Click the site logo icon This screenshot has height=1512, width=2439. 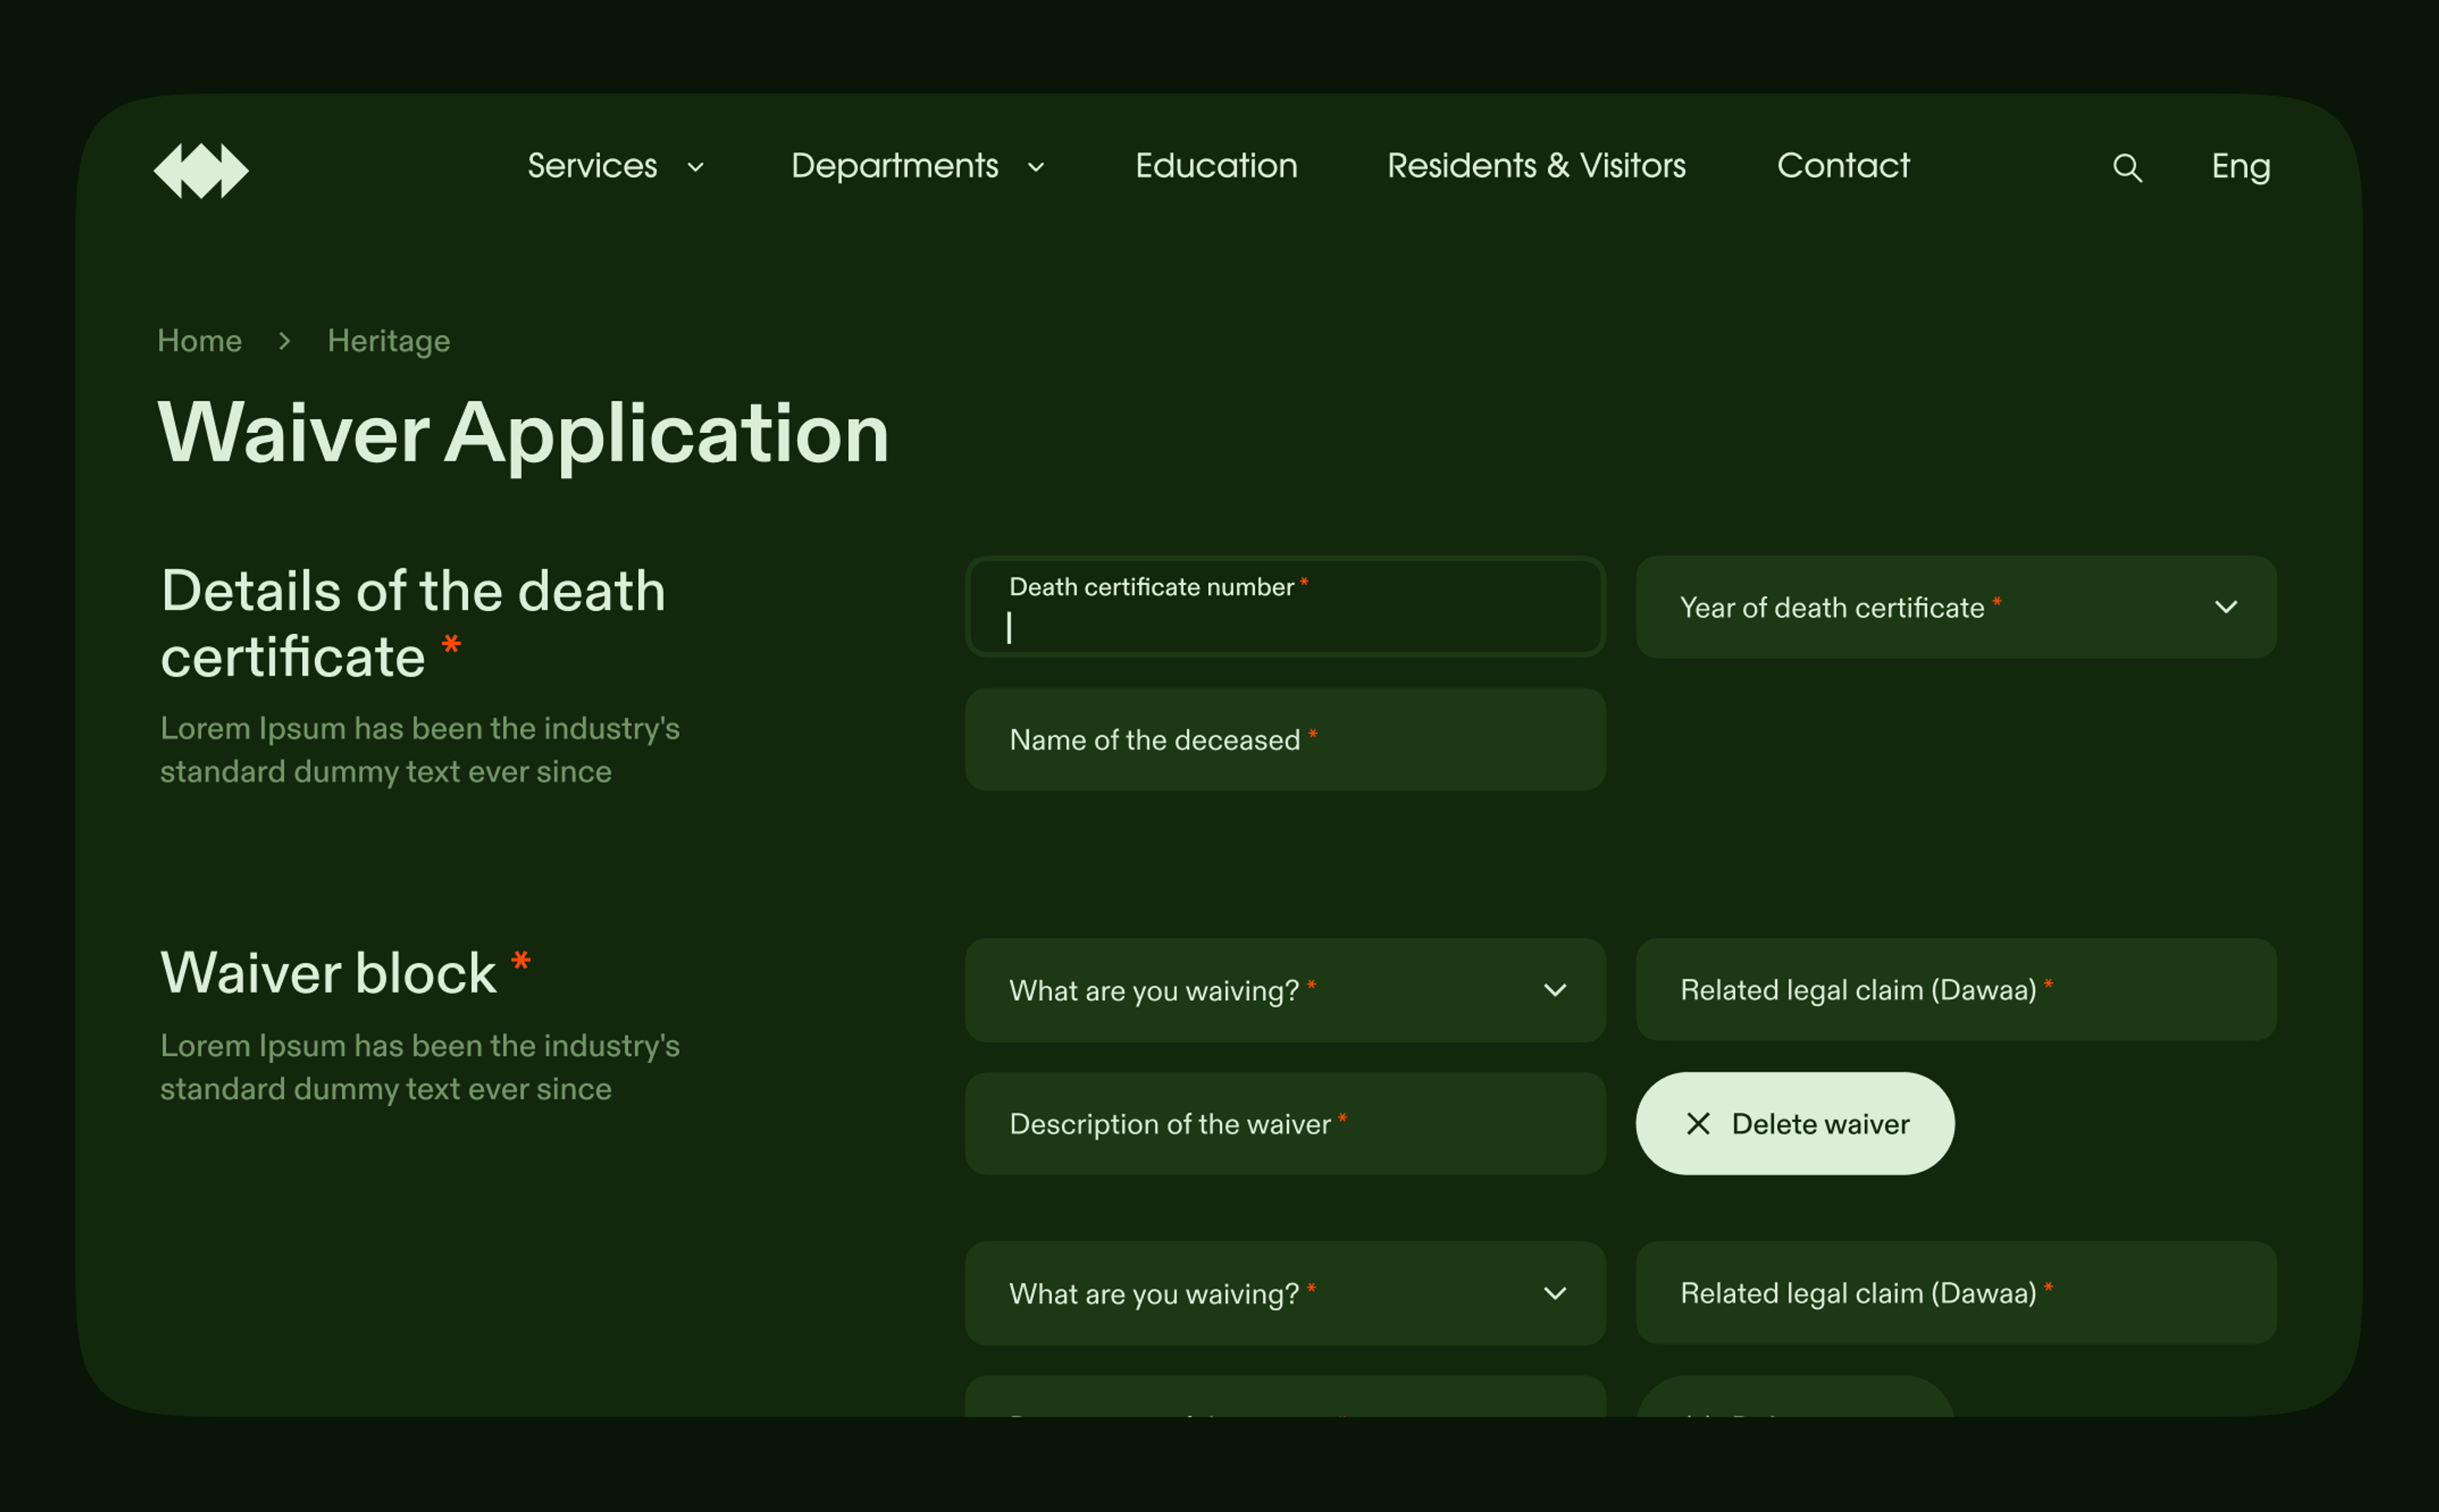201,170
